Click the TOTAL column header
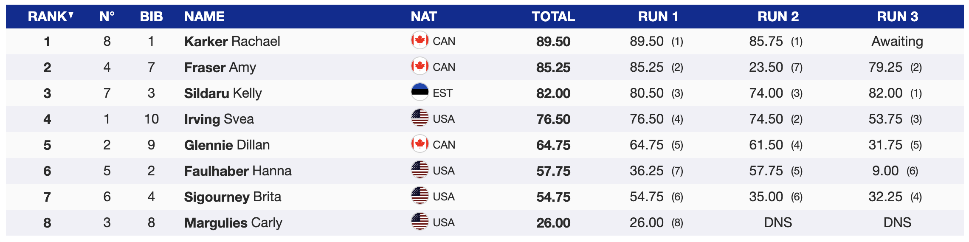The image size is (969, 242). coord(553,17)
